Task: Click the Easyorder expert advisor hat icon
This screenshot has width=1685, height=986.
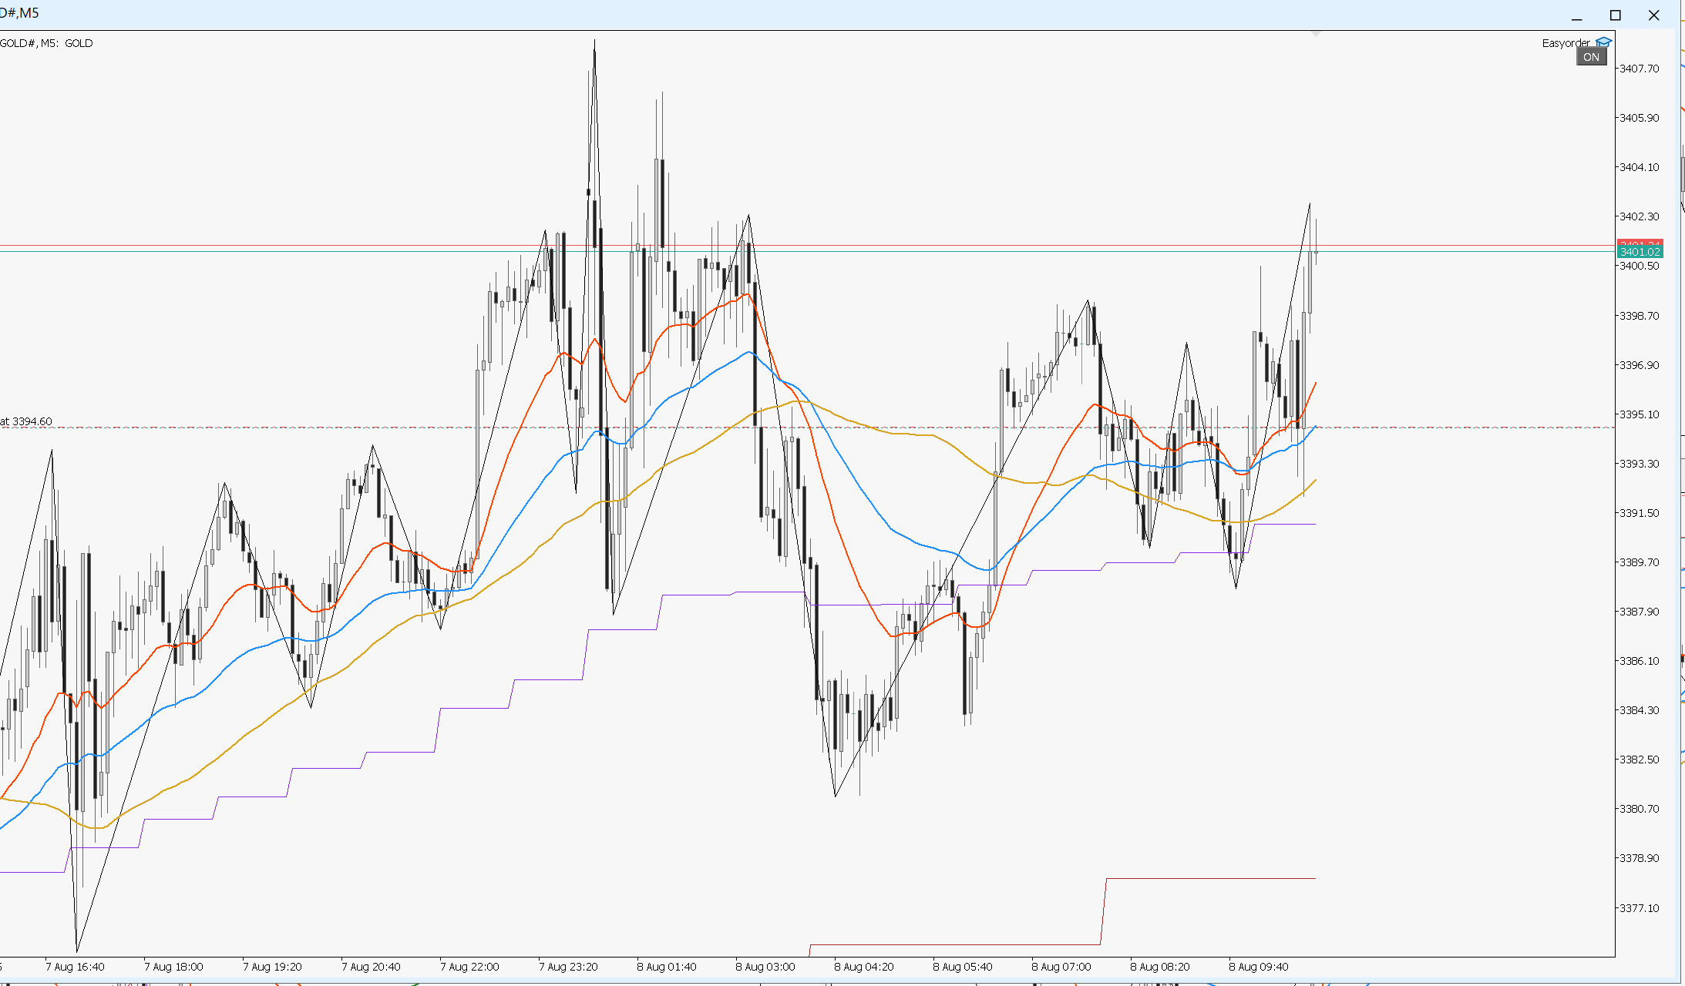Action: point(1604,42)
